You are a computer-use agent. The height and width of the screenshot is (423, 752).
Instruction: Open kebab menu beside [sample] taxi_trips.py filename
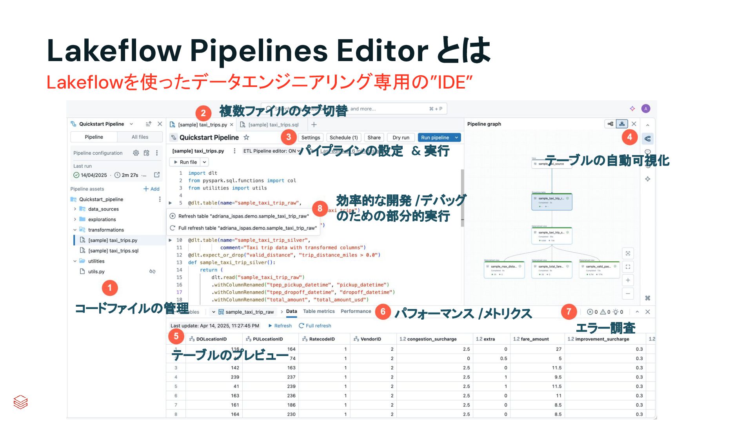coord(234,151)
